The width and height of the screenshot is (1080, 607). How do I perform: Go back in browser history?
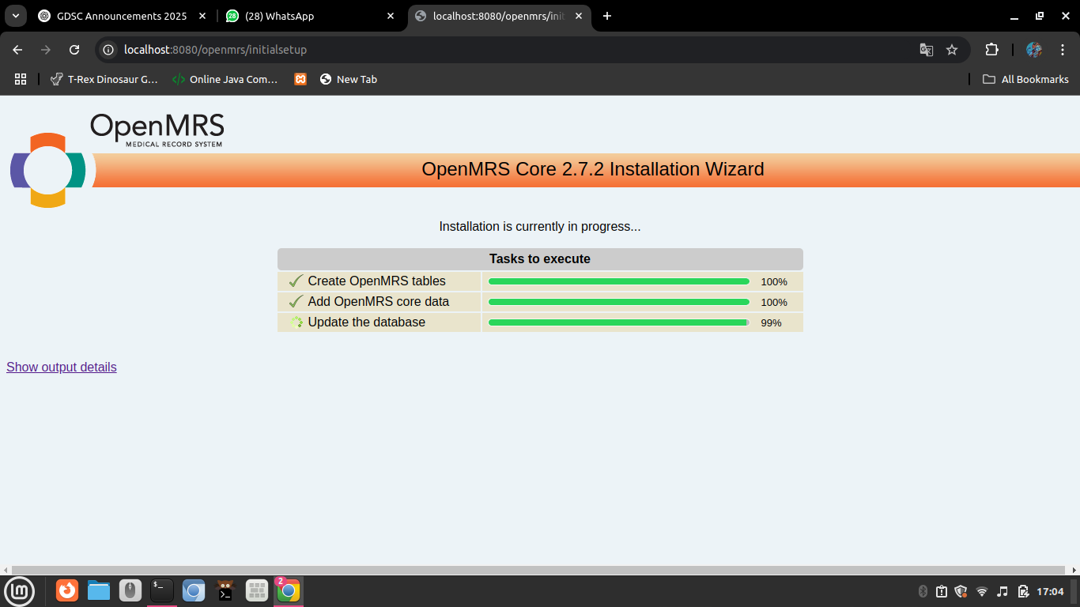click(x=17, y=50)
